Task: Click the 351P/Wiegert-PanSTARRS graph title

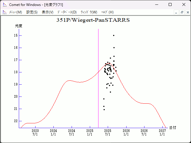Action: coord(93,20)
